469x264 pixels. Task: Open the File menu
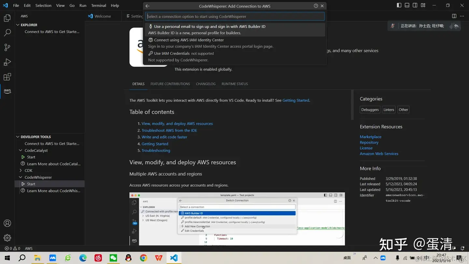[x=16, y=6]
